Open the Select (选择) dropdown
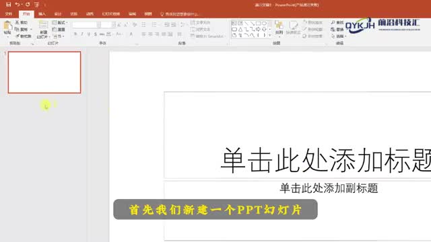 339,36
